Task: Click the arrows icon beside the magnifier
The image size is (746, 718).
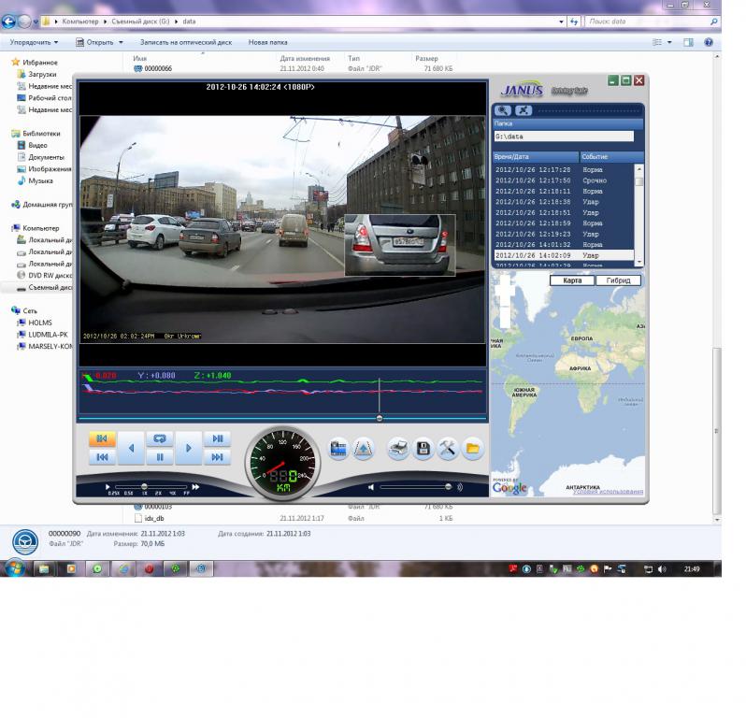Action: [x=524, y=110]
